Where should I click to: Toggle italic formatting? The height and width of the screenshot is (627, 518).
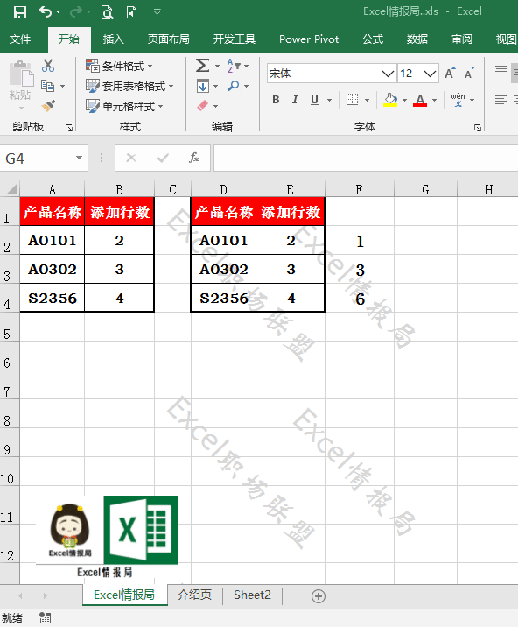point(295,100)
